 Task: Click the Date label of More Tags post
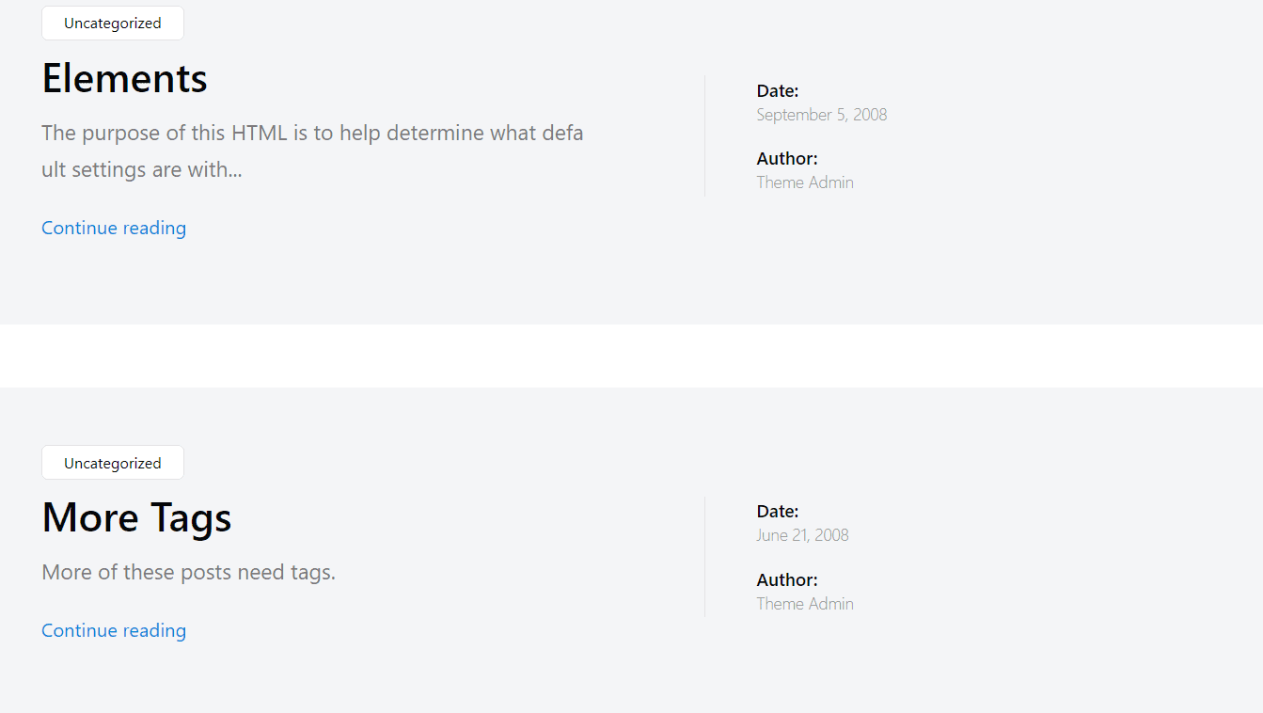[778, 512]
